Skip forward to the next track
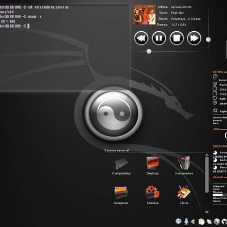Viewport: 227px width, 227px height. point(194,38)
